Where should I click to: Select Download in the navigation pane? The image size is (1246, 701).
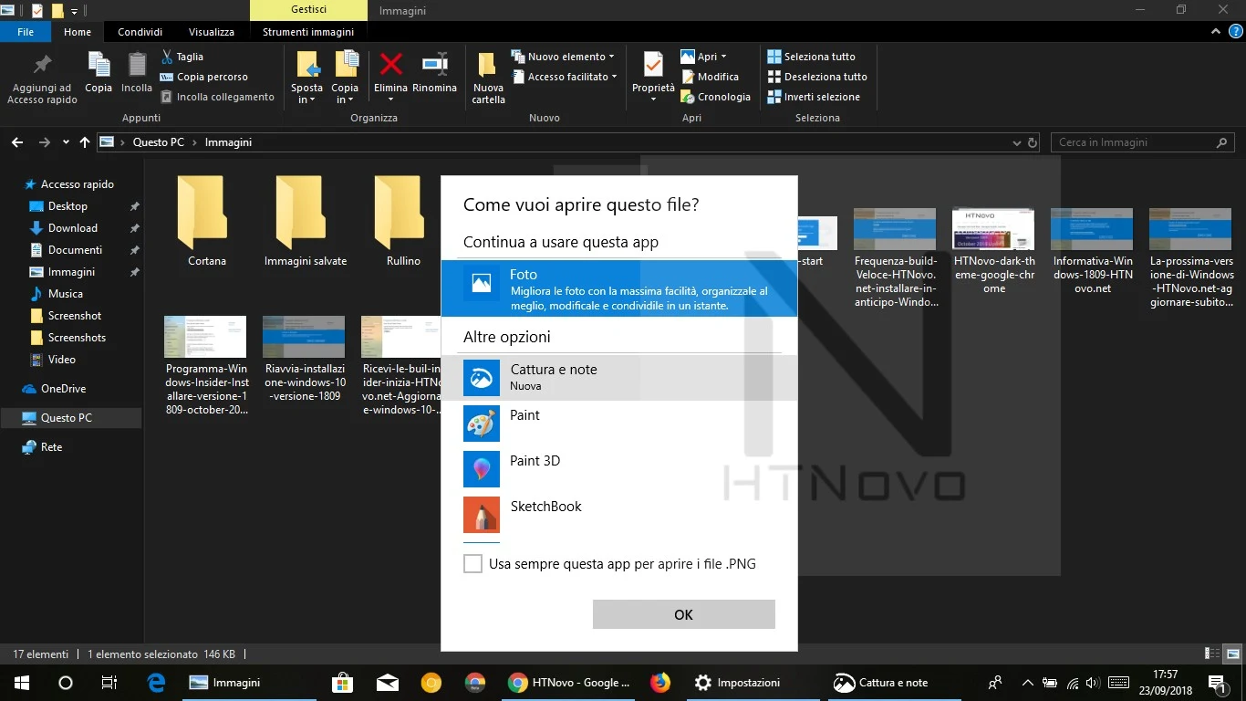pos(72,228)
